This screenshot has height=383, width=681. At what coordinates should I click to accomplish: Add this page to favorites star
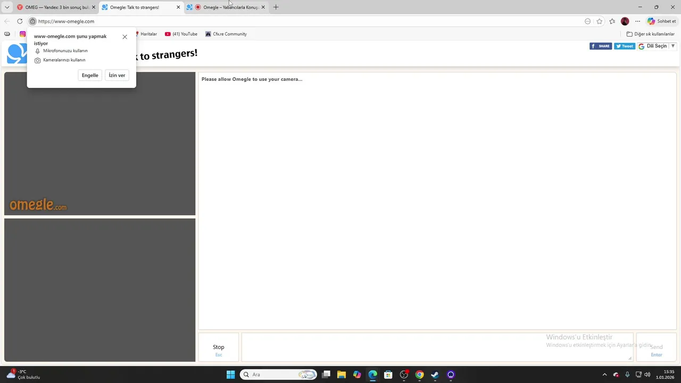(x=600, y=21)
